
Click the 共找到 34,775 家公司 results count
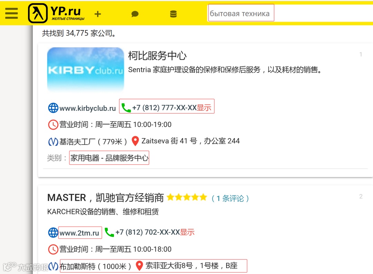[x=79, y=33]
